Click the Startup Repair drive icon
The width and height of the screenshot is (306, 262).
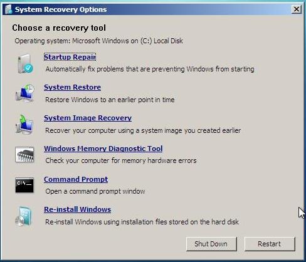[25, 64]
